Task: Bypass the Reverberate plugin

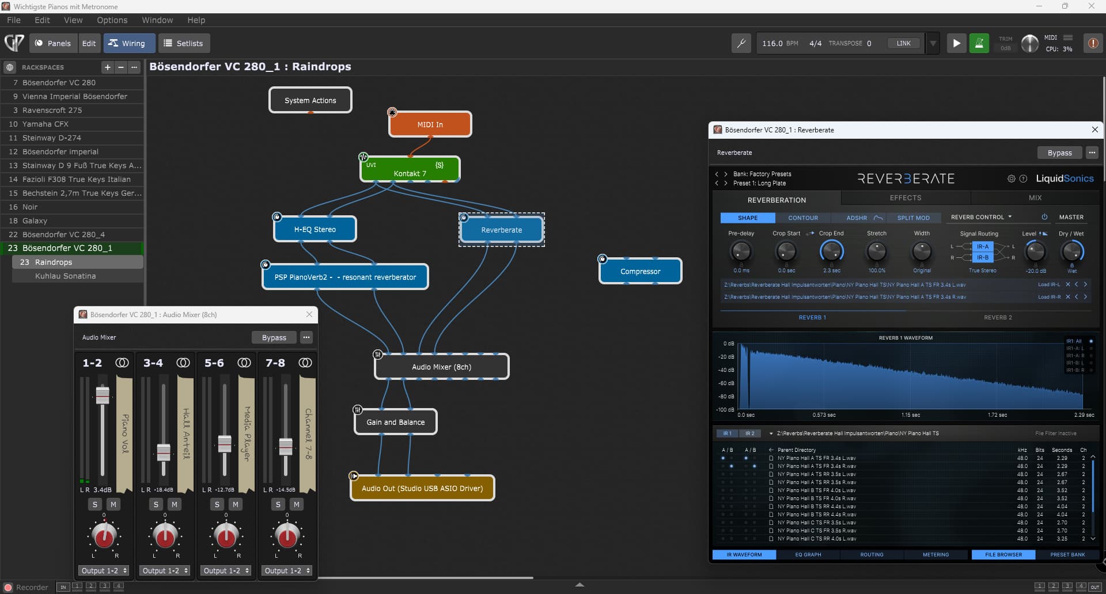Action: coord(1059,153)
